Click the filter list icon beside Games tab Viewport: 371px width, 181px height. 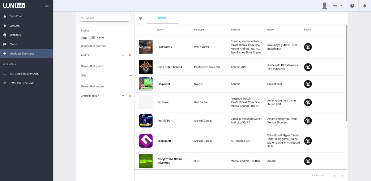point(141,18)
